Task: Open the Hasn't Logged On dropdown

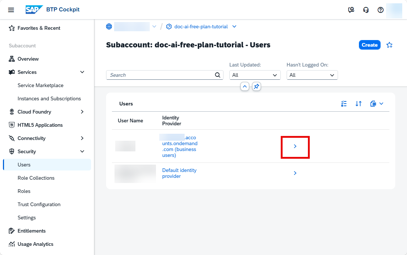Action: click(x=312, y=75)
